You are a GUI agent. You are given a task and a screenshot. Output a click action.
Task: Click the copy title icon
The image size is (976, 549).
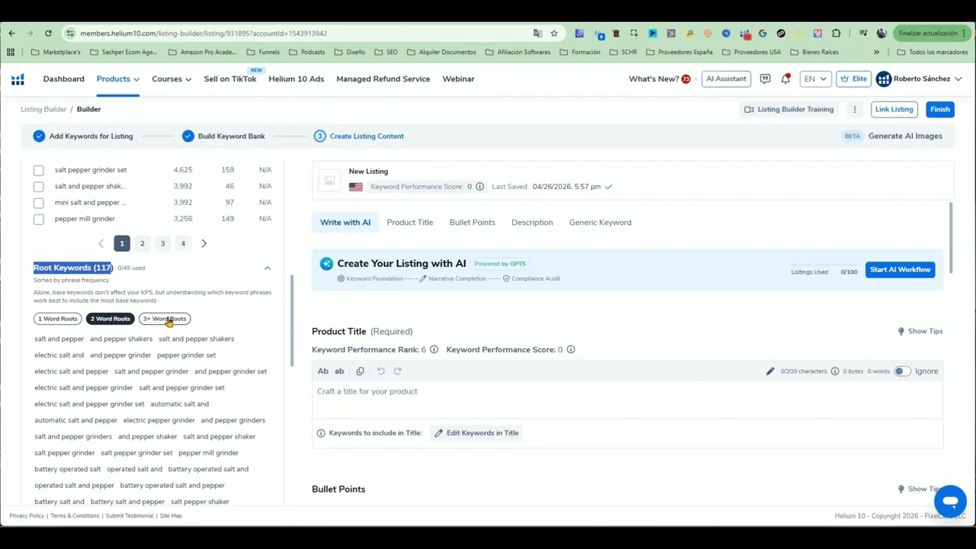tap(360, 371)
